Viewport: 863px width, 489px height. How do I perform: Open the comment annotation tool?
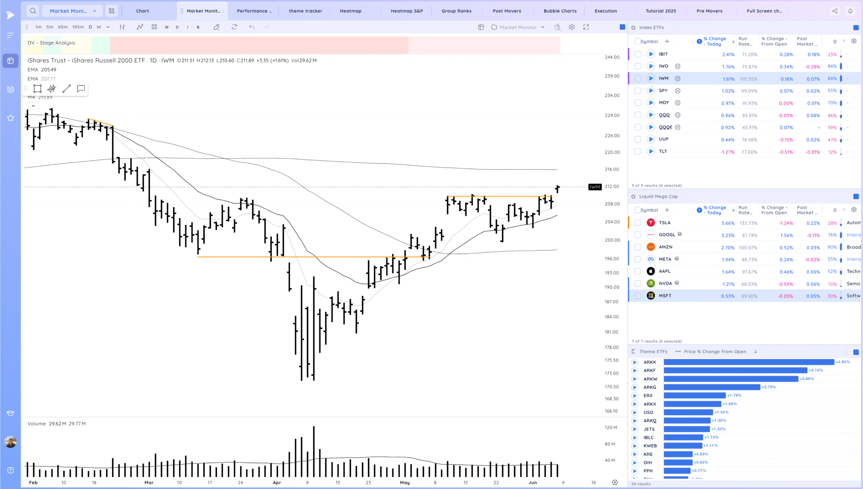click(x=81, y=89)
